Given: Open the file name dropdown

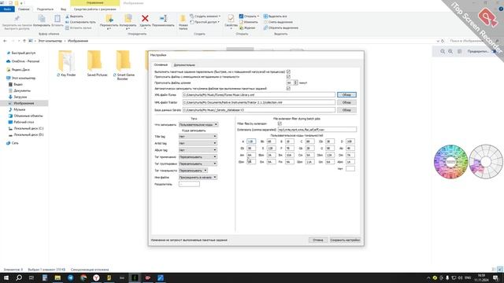Looking at the screenshot, I should pos(198,177).
